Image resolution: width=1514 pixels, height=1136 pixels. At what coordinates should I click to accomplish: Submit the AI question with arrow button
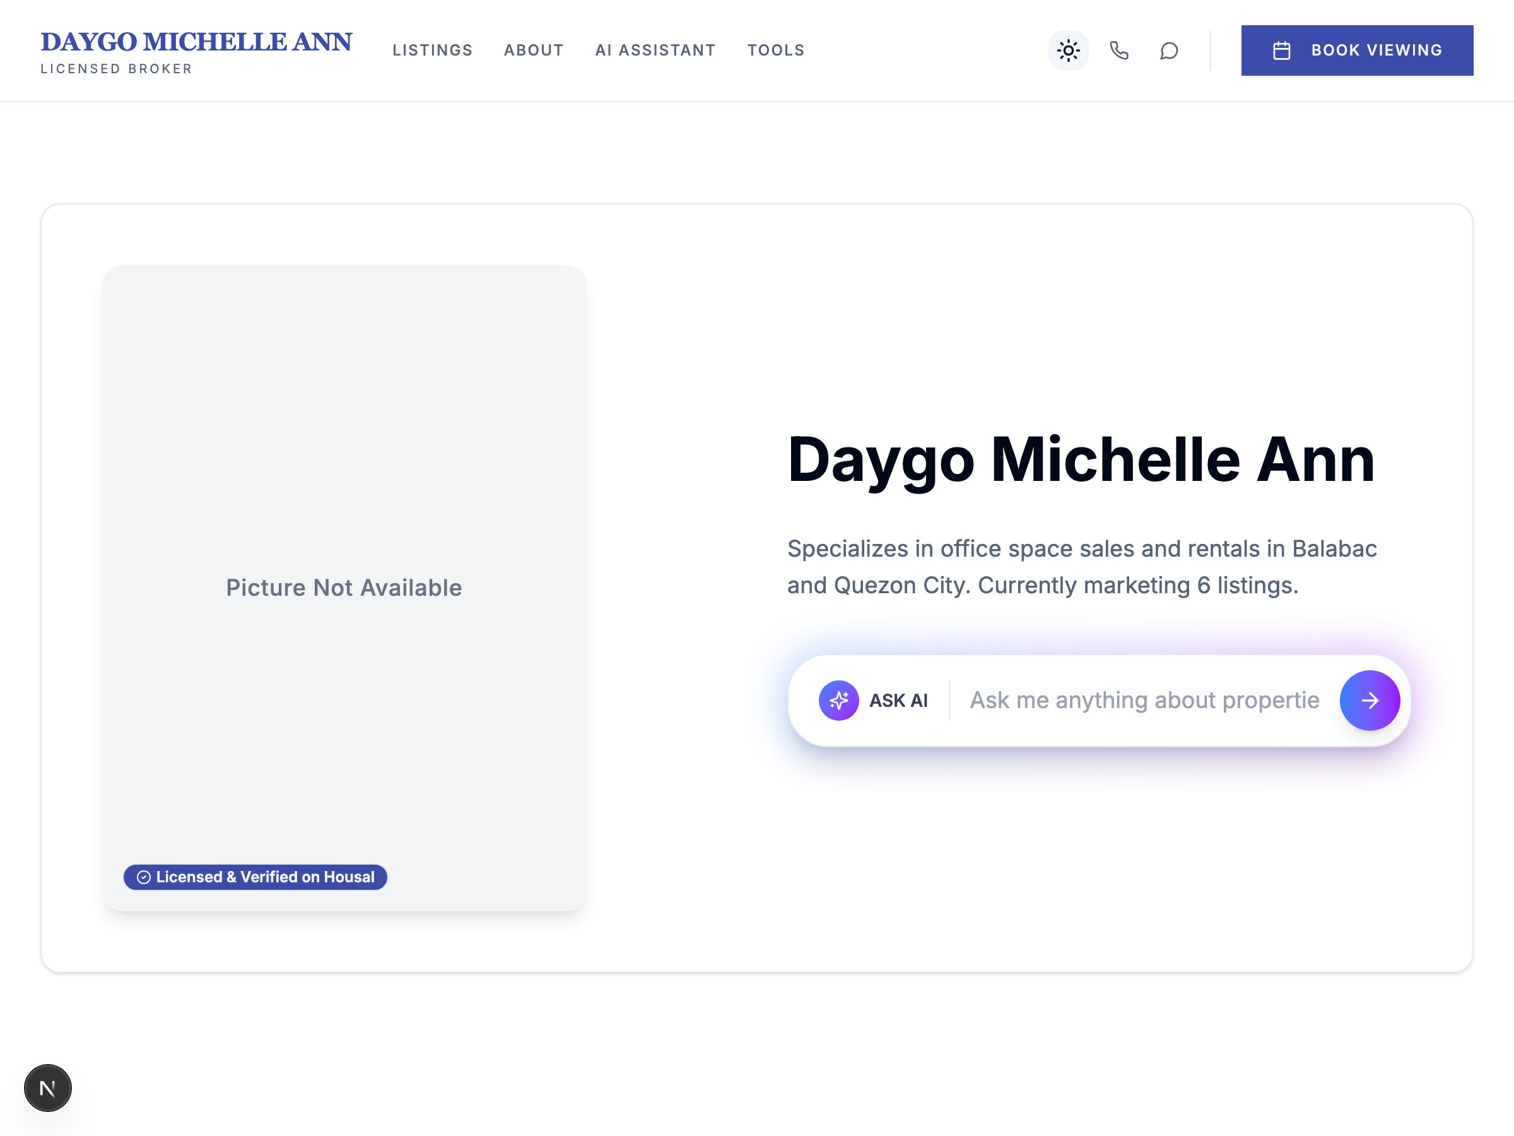point(1370,701)
